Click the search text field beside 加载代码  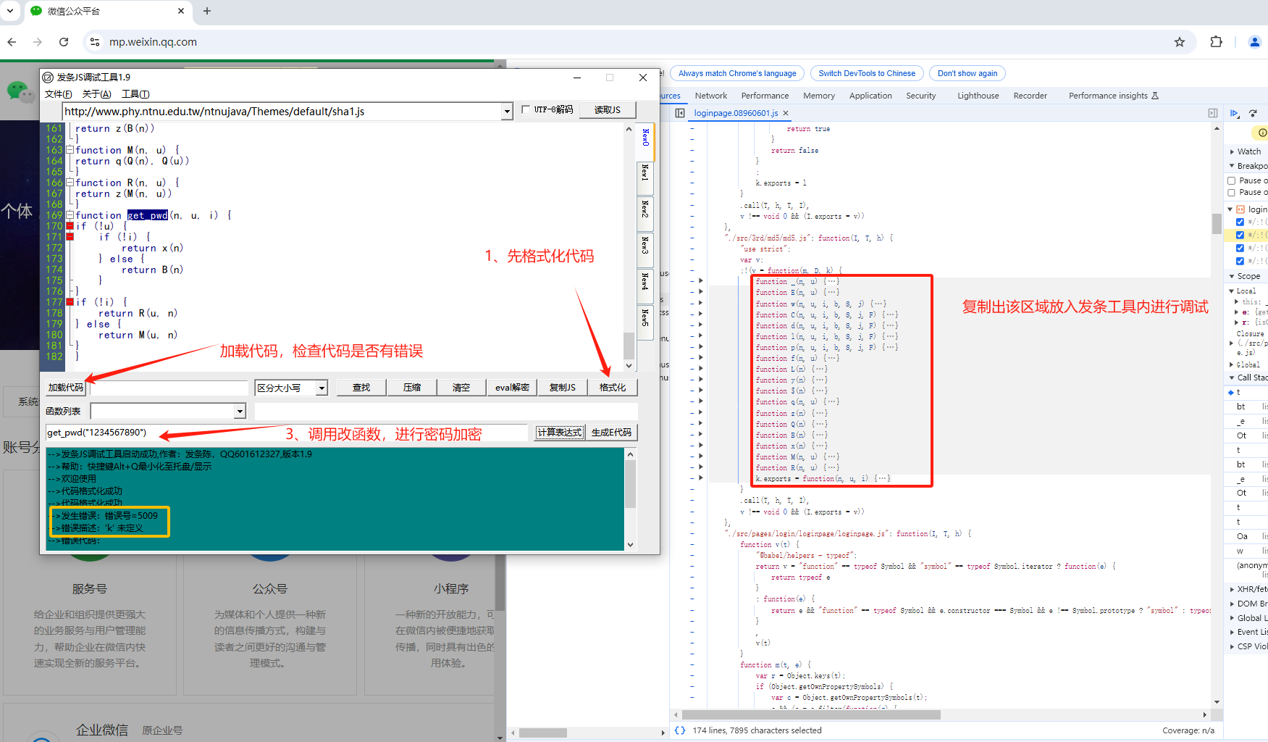click(169, 388)
